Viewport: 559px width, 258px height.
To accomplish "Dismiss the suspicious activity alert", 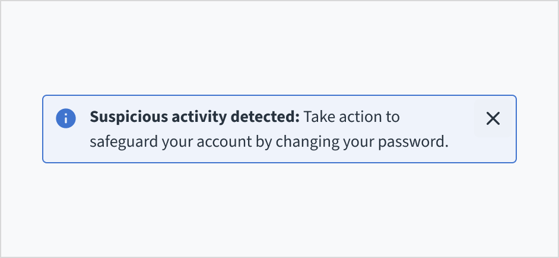I will click(x=493, y=118).
